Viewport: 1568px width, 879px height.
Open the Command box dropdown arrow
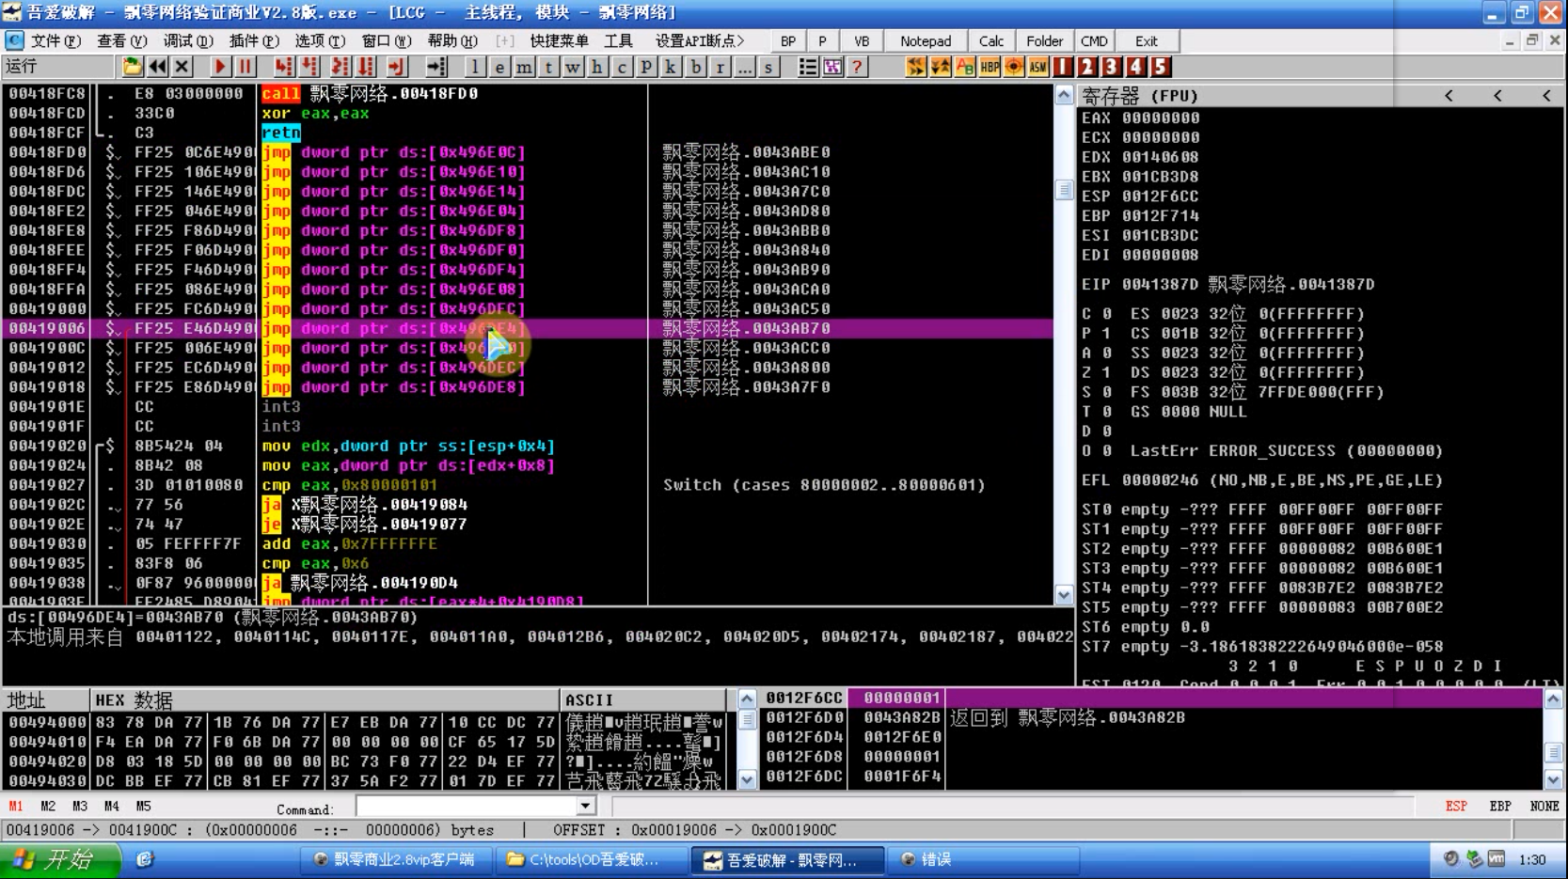tap(585, 806)
